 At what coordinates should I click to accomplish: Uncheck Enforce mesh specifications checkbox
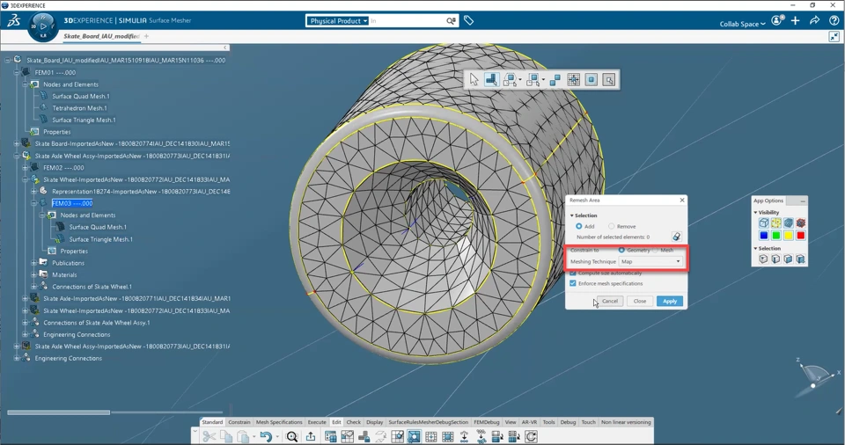tap(573, 283)
